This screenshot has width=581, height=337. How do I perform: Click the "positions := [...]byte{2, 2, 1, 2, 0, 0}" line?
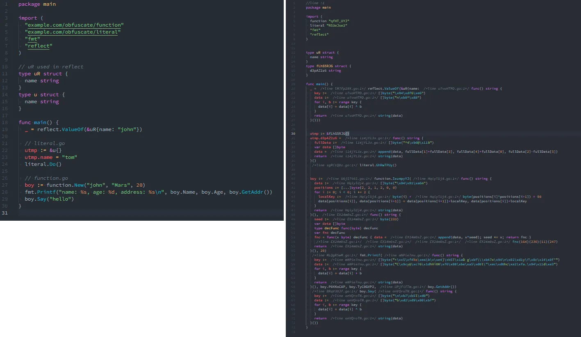click(355, 188)
